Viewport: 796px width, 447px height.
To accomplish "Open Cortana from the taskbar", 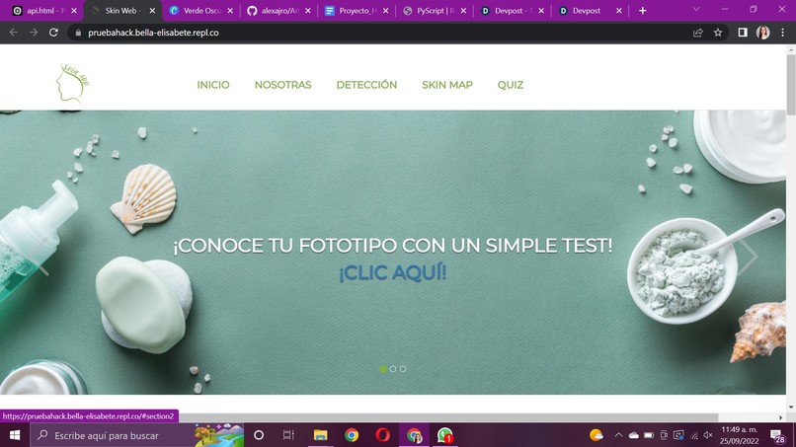I will [x=259, y=435].
